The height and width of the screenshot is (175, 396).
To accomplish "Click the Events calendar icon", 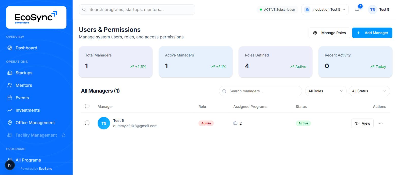I will click(x=10, y=98).
